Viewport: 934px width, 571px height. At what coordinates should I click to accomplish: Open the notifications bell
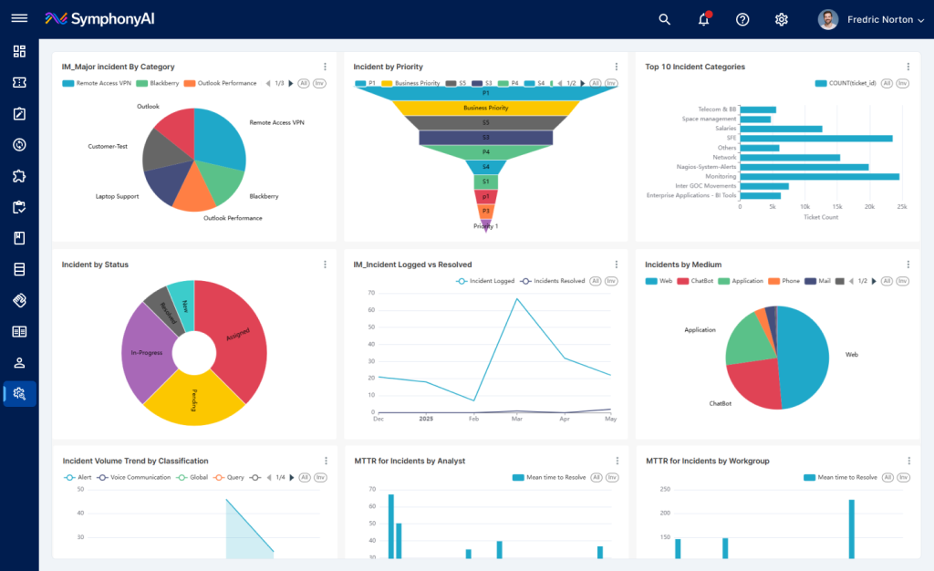704,19
